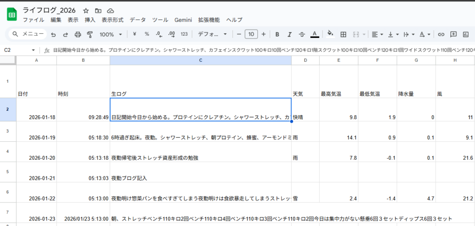Star the ライフログ_2026 document
475x226 pixels.
86,11
